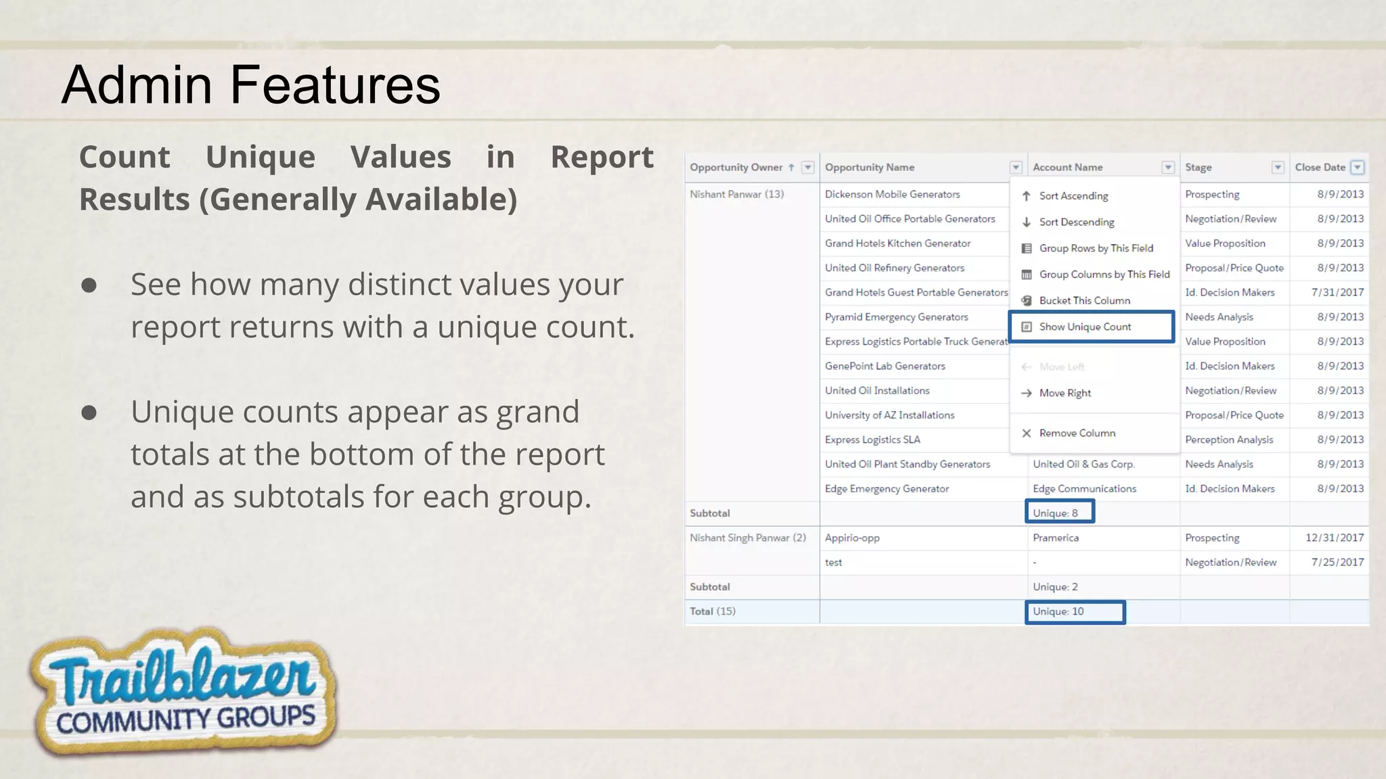Click the Total (15) row label
Image resolution: width=1386 pixels, height=779 pixels.
click(713, 611)
